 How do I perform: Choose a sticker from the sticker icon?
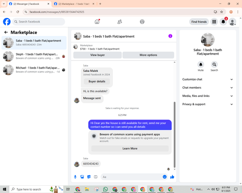coord(89,177)
